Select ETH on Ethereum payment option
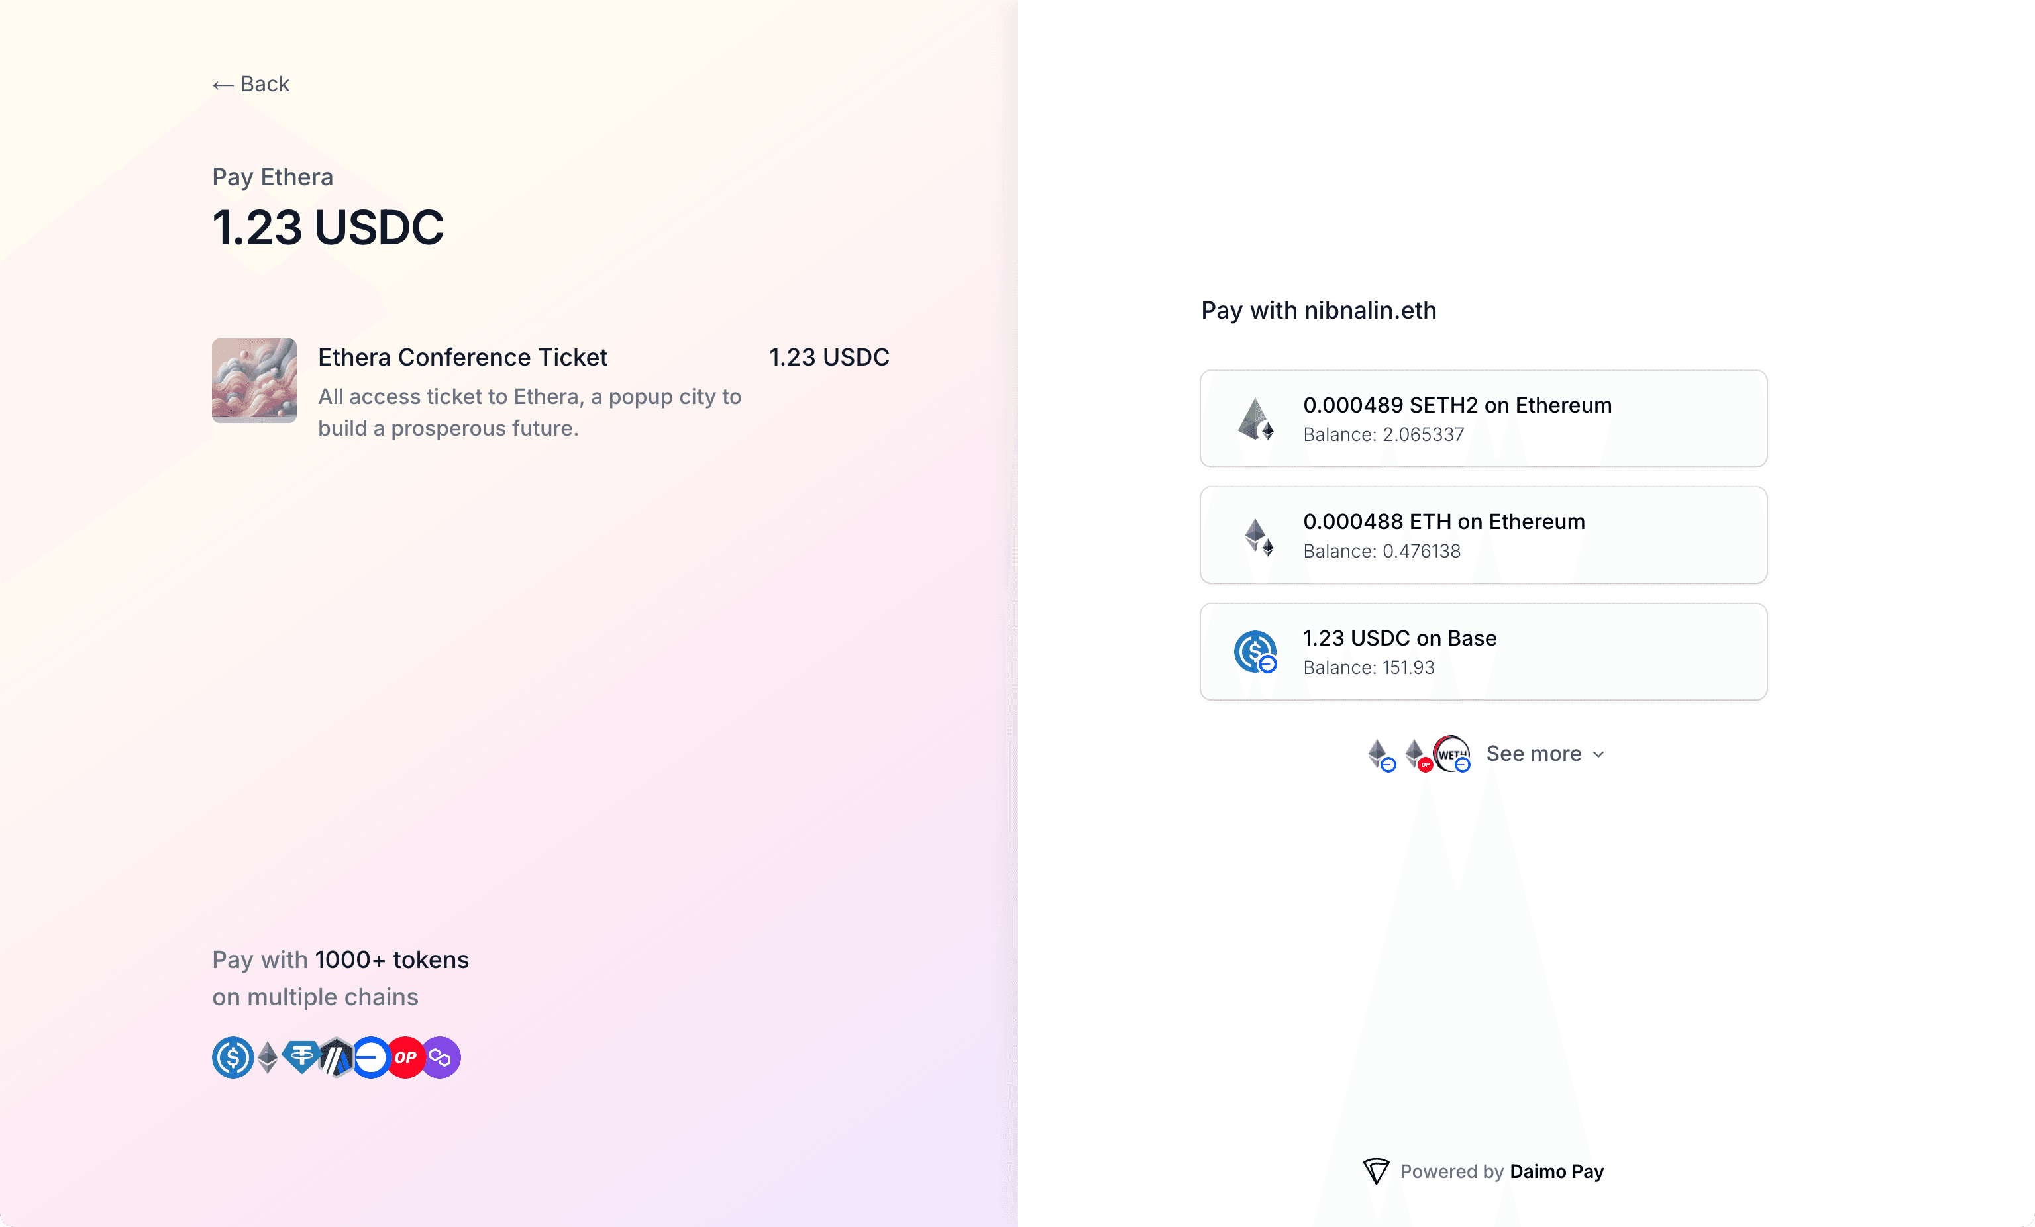 pos(1483,535)
